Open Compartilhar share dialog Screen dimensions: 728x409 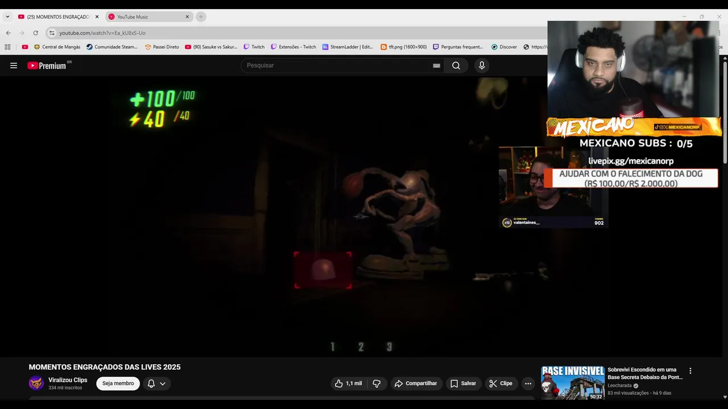(416, 383)
